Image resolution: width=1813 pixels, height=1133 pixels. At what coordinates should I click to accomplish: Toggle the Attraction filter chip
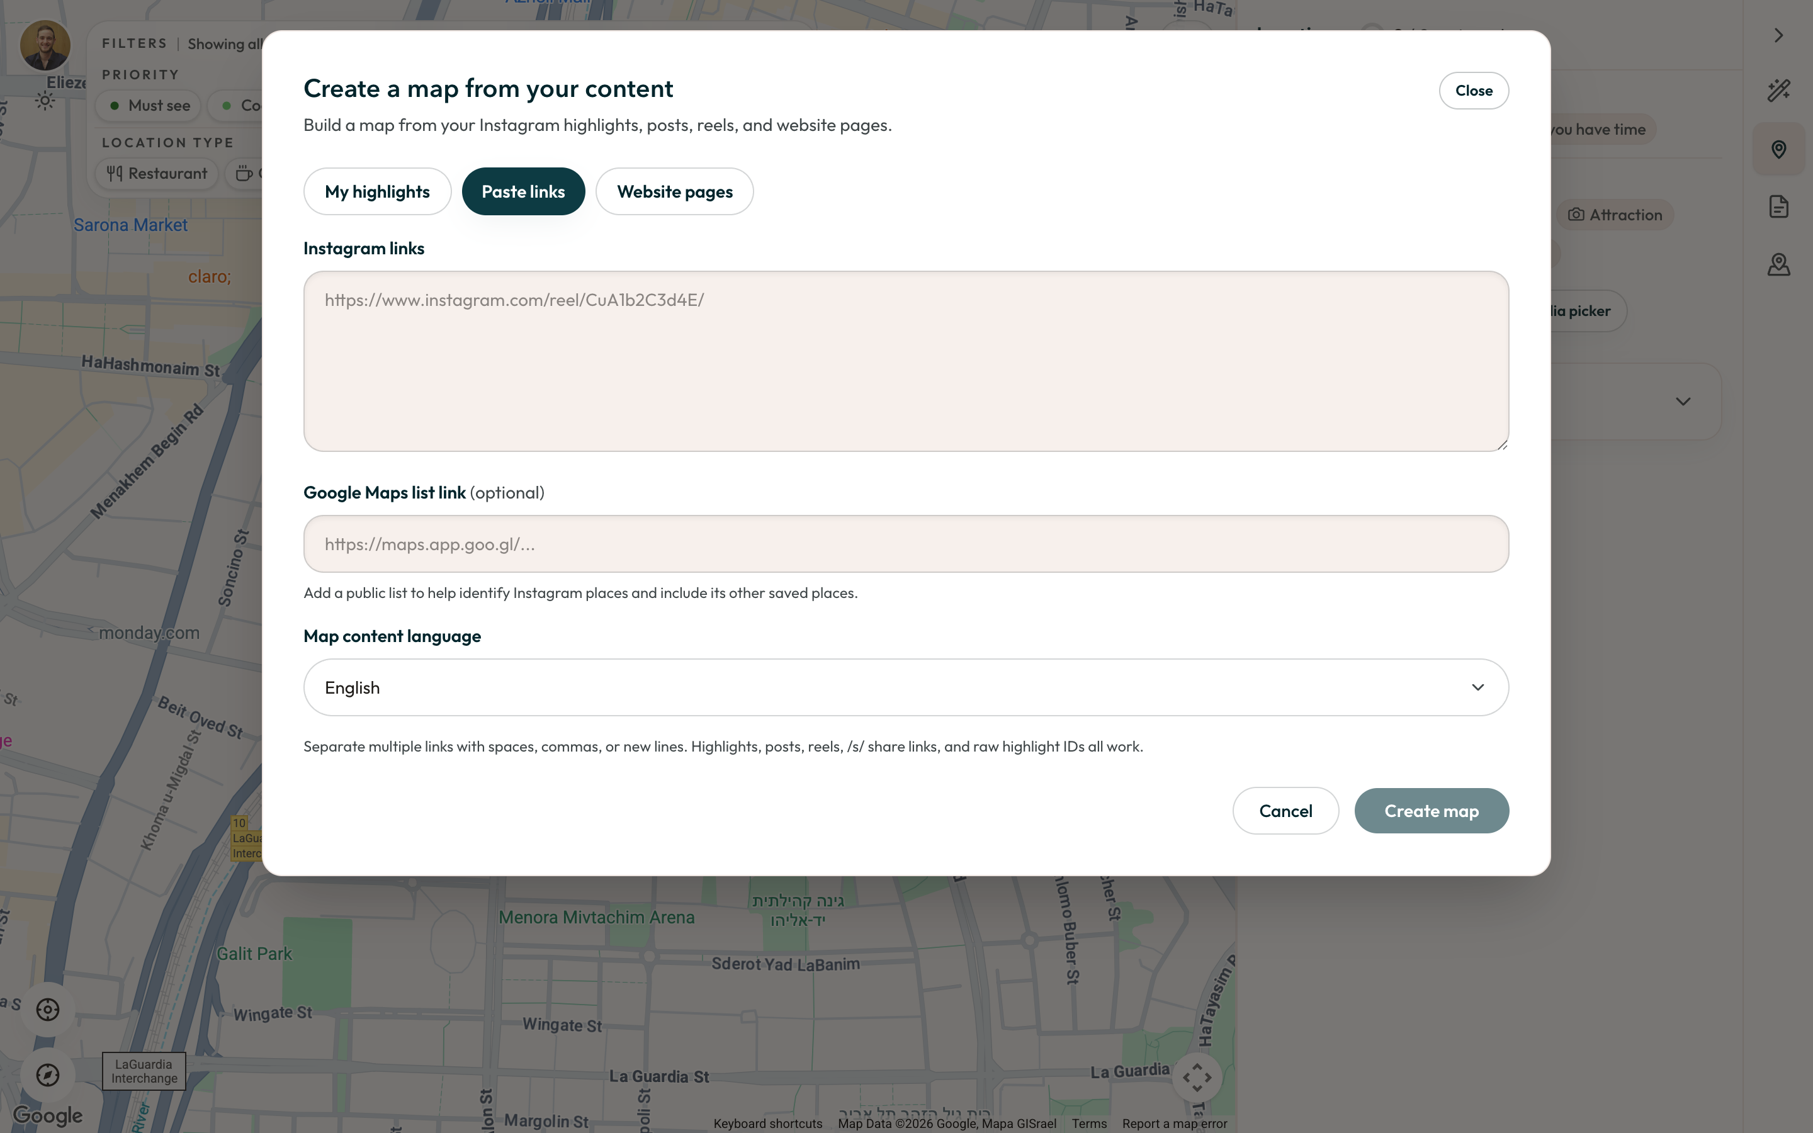pos(1615,215)
